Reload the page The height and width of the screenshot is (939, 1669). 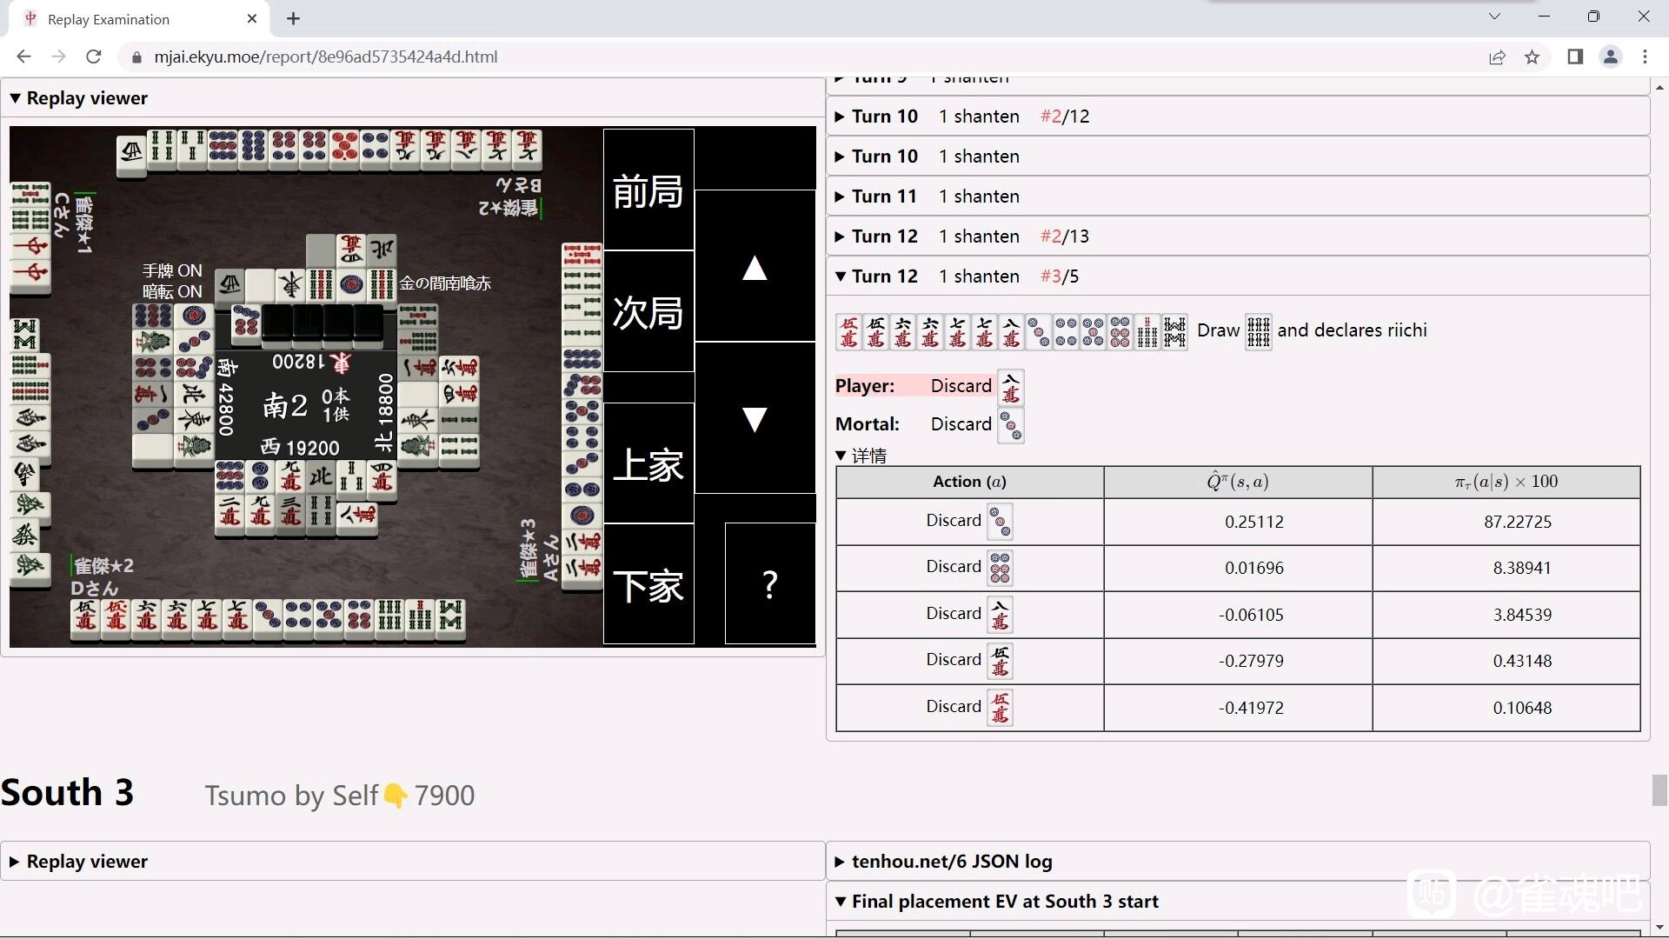pos(94,57)
